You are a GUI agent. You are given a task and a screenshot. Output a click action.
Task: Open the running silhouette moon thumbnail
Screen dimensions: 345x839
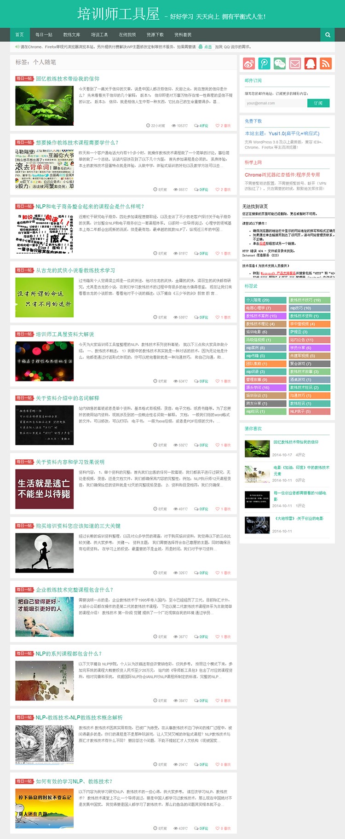(44, 553)
